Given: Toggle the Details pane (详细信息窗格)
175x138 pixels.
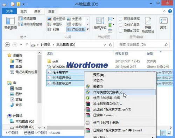Looking at the screenshot, I should coord(30,24).
